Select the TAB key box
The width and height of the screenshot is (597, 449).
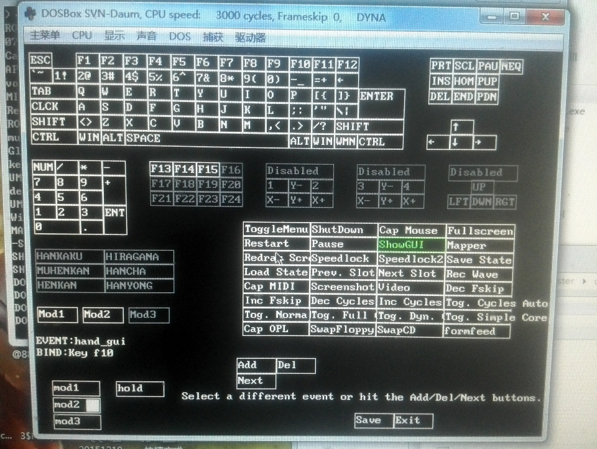tap(53, 91)
